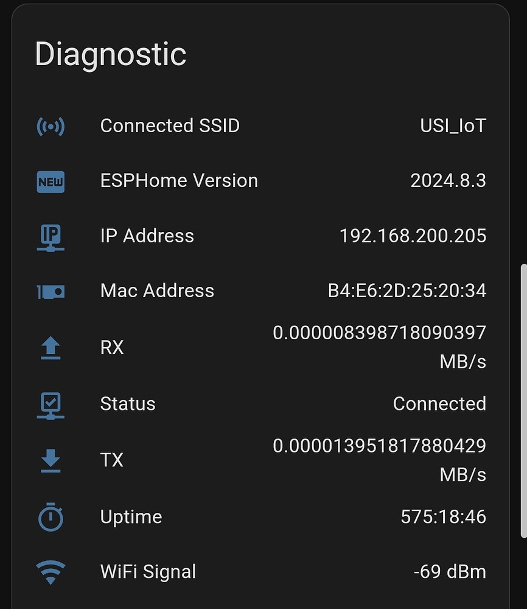This screenshot has height=609, width=527.
Task: Open the TX throughput reading
Action: (379, 446)
